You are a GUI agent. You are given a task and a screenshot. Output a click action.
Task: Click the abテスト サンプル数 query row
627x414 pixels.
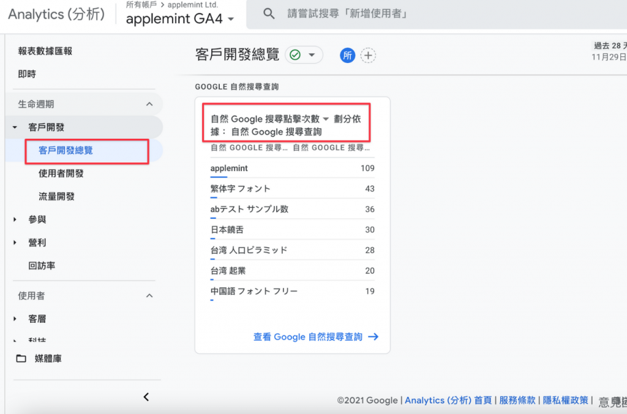(292, 209)
